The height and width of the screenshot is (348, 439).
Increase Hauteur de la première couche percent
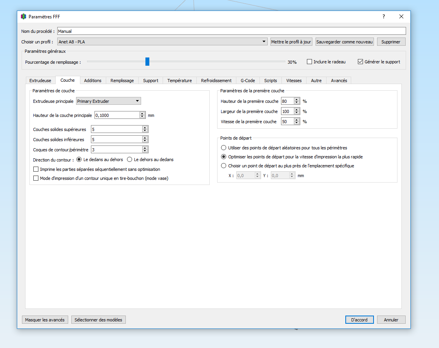click(x=296, y=99)
